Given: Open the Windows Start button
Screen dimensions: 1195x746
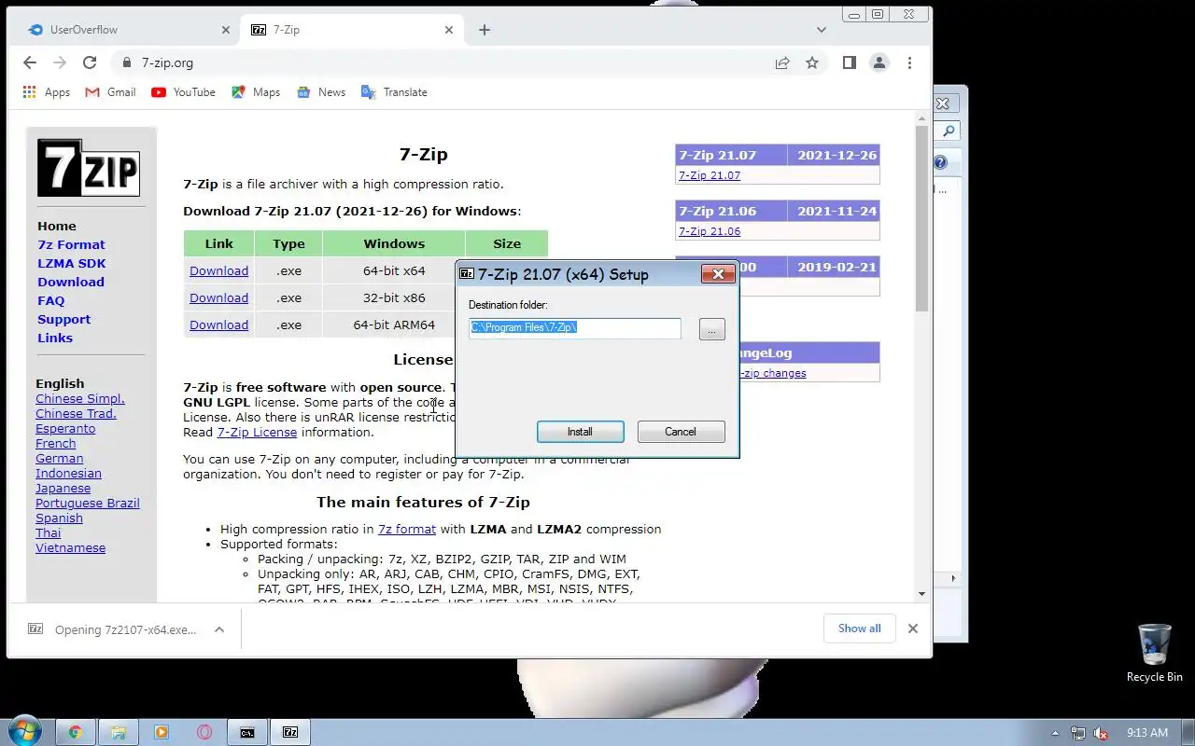Looking at the screenshot, I should (x=24, y=732).
